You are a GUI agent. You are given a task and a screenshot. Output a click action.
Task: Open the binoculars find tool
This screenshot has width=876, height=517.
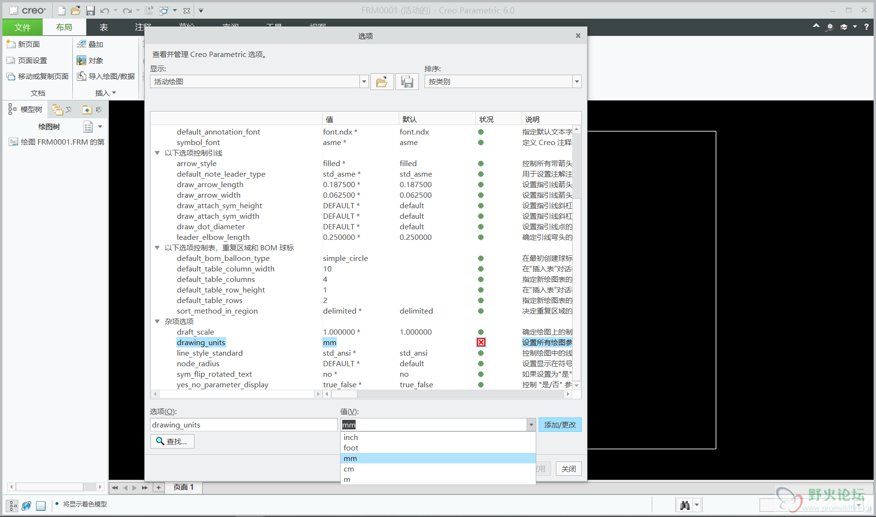(685, 505)
